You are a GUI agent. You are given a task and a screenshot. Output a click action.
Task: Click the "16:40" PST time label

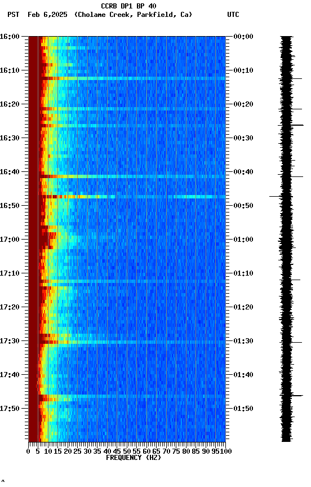coord(10,172)
